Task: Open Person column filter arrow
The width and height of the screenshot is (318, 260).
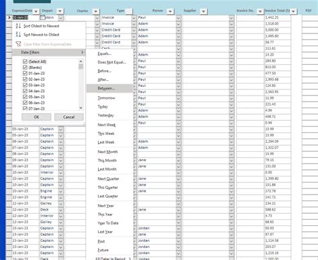Action: 170,11
